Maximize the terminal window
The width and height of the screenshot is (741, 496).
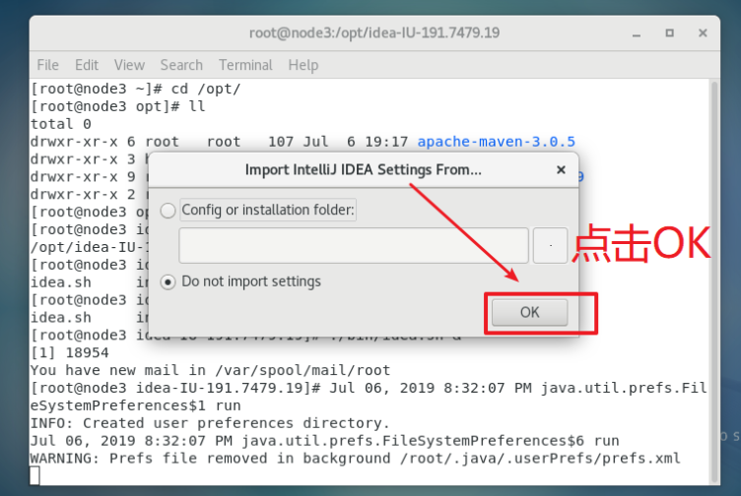pyautogui.click(x=670, y=33)
